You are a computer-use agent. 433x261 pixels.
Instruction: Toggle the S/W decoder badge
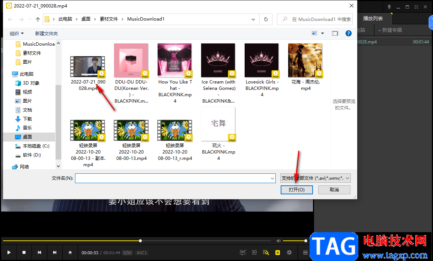click(x=128, y=253)
